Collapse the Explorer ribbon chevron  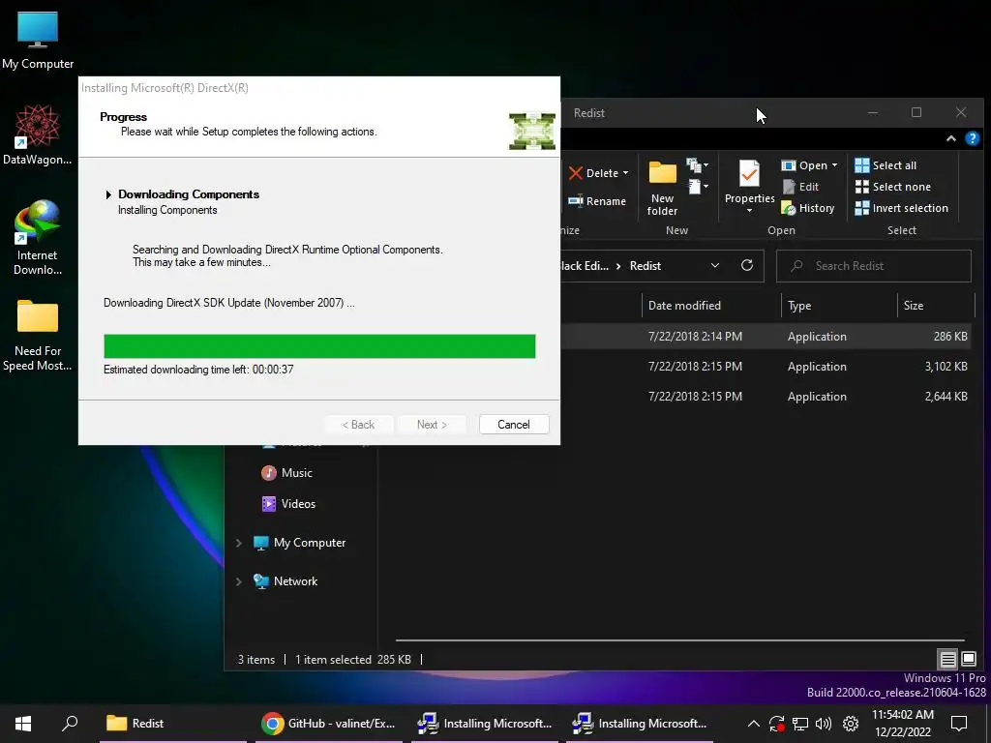pyautogui.click(x=950, y=138)
